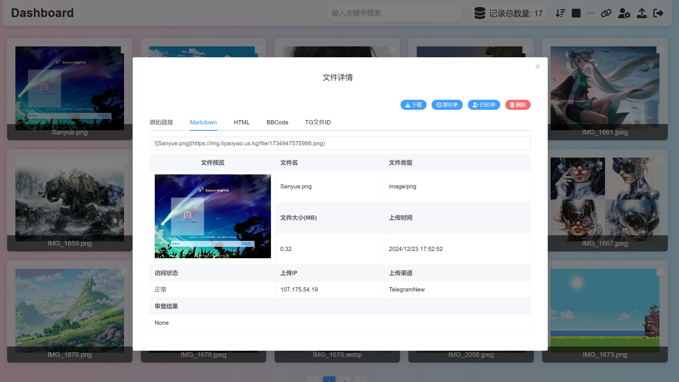The image size is (679, 382).
Task: Open the IMG_1667.jpeg thumbnail
Action: pyautogui.click(x=605, y=199)
